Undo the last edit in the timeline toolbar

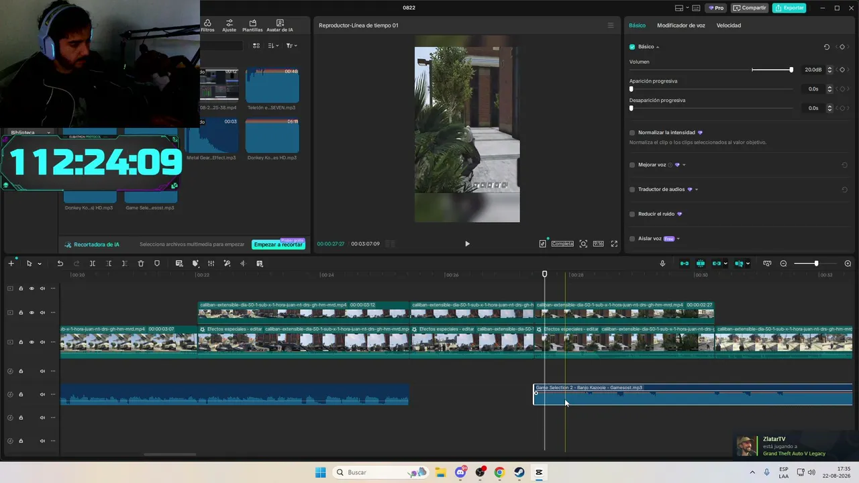[60, 264]
